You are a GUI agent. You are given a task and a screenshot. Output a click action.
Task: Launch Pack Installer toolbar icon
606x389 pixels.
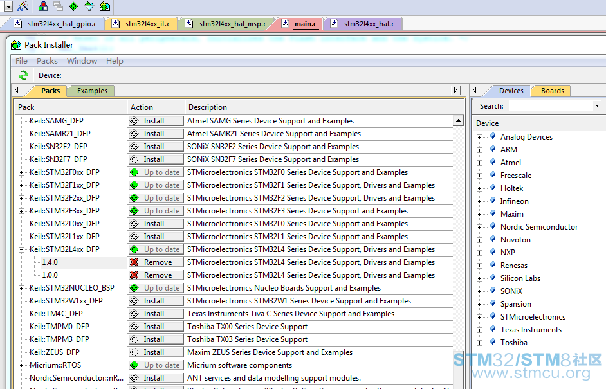coord(105,6)
